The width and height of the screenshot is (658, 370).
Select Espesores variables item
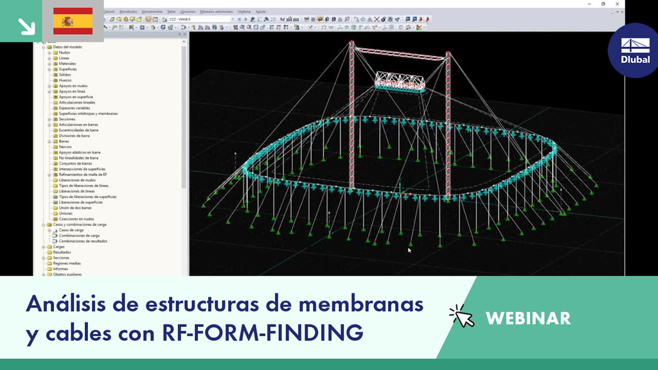pos(75,108)
